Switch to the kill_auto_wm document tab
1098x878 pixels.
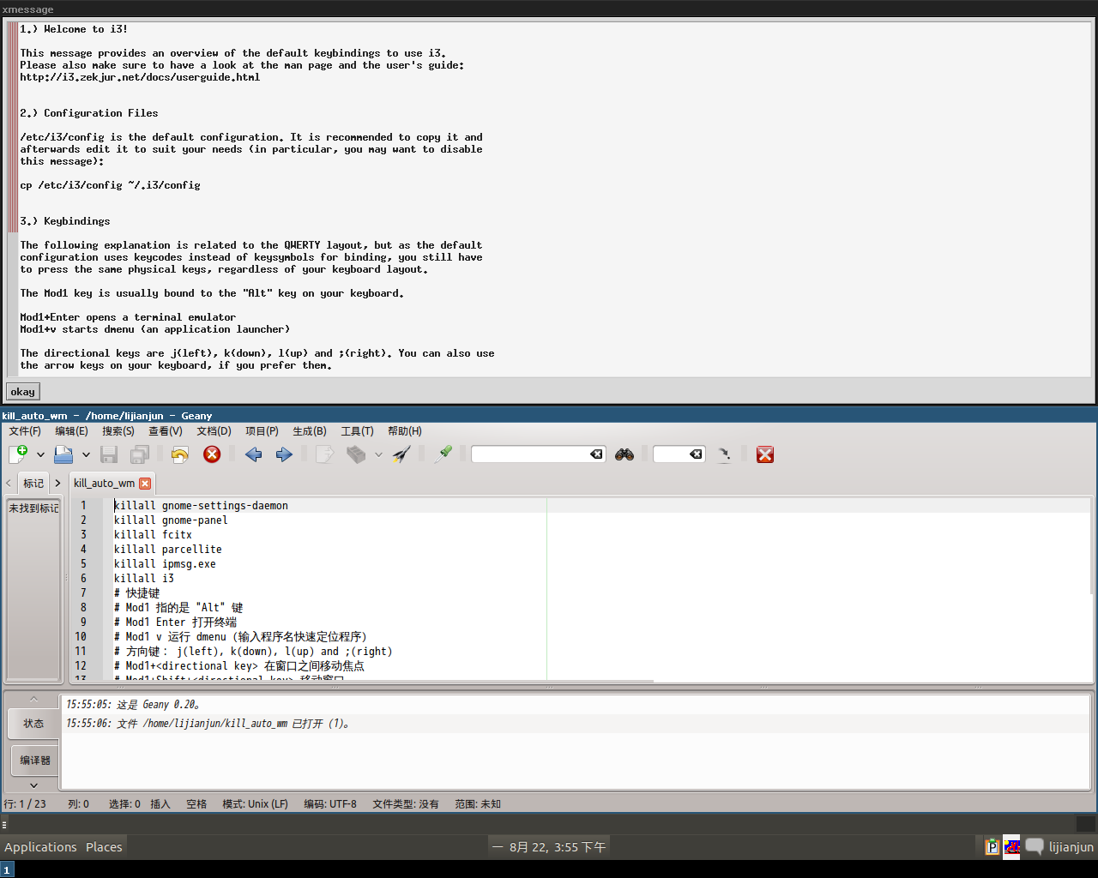104,484
